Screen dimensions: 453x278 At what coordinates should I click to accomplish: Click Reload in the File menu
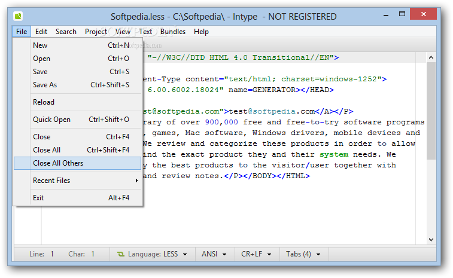[x=77, y=102]
